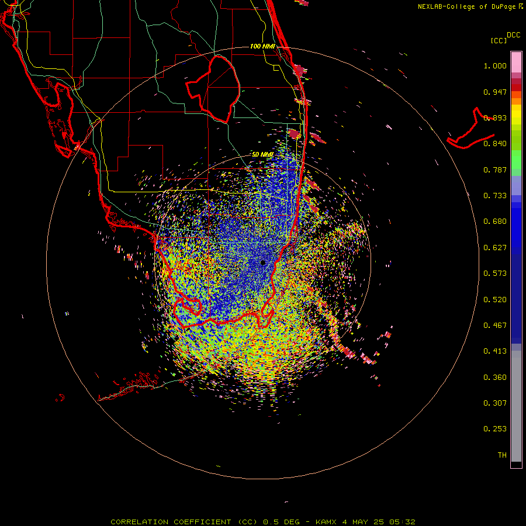Select the 0.360 scale value
This screenshot has height=526, width=526.
(495, 378)
